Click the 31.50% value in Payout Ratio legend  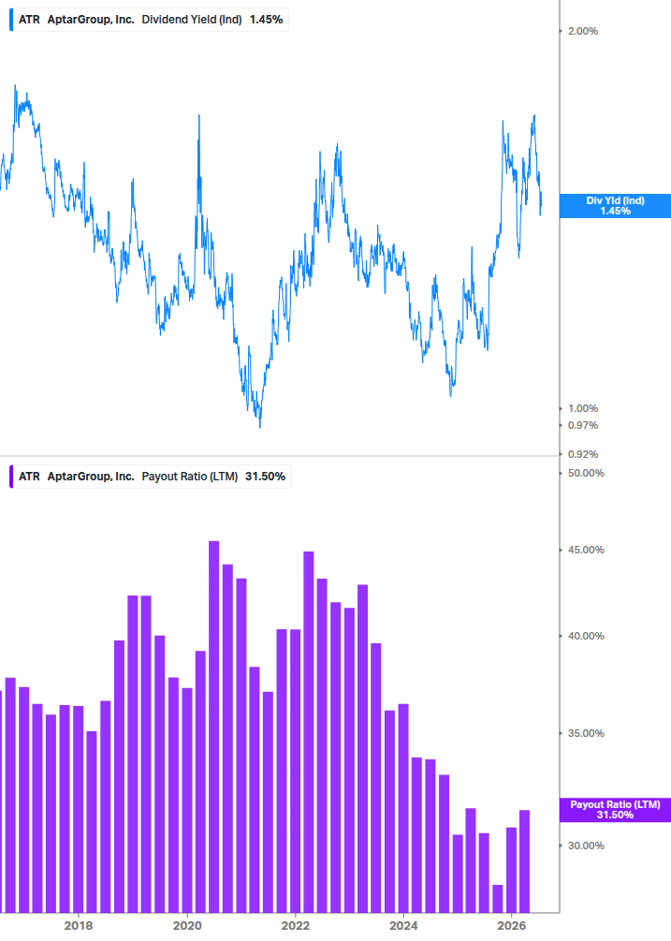point(265,477)
